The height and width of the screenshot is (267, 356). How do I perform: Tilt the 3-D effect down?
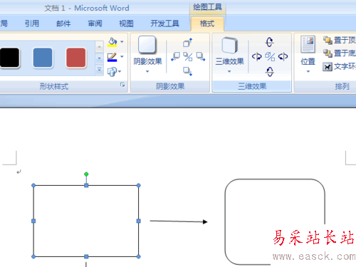click(270, 71)
